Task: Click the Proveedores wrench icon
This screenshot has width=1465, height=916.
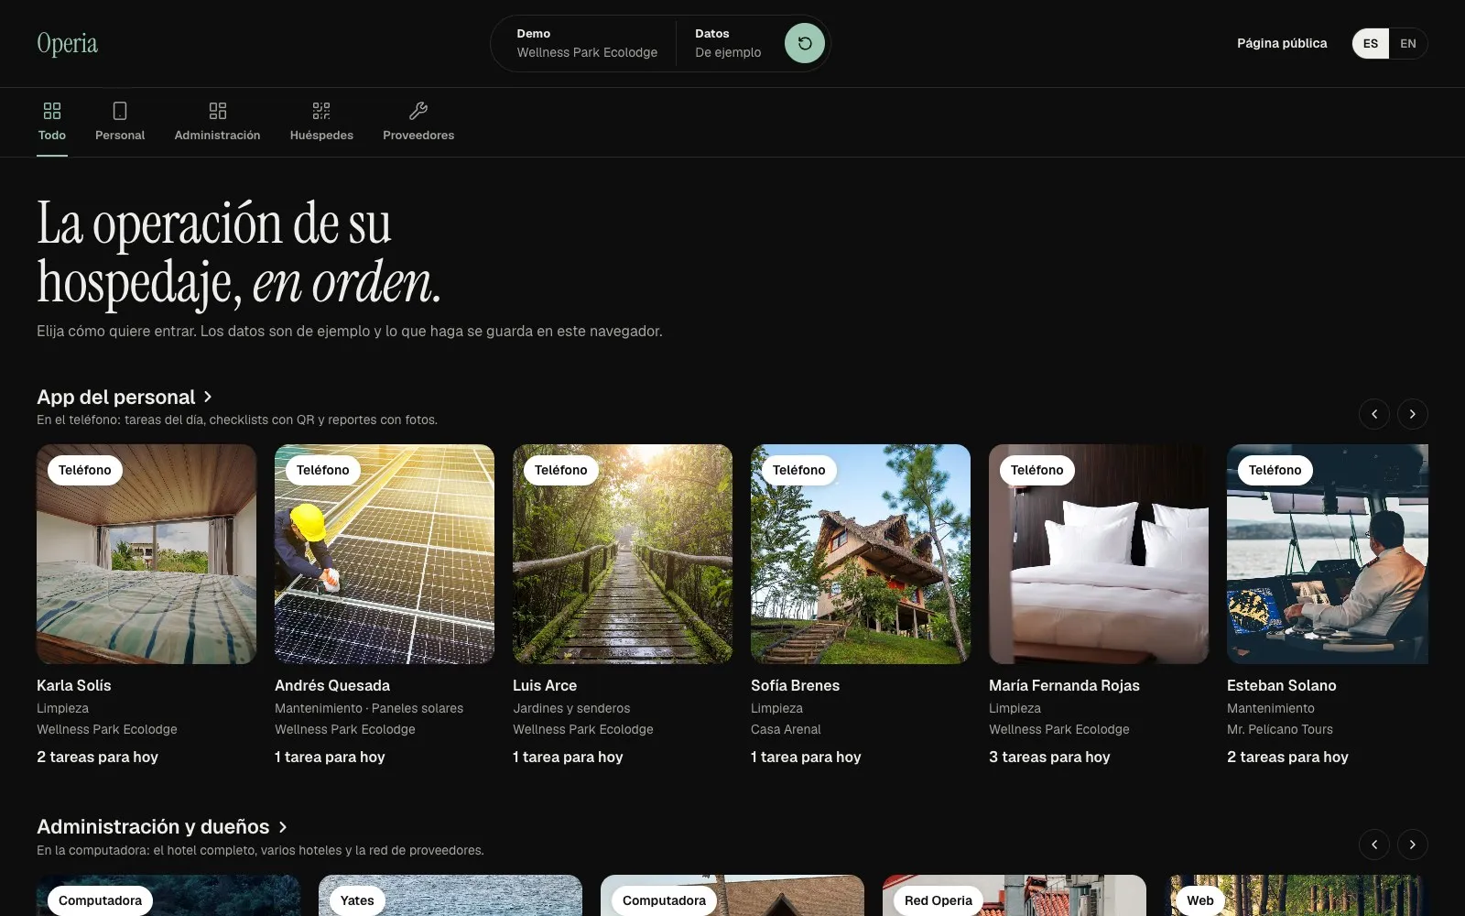Action: pos(418,111)
